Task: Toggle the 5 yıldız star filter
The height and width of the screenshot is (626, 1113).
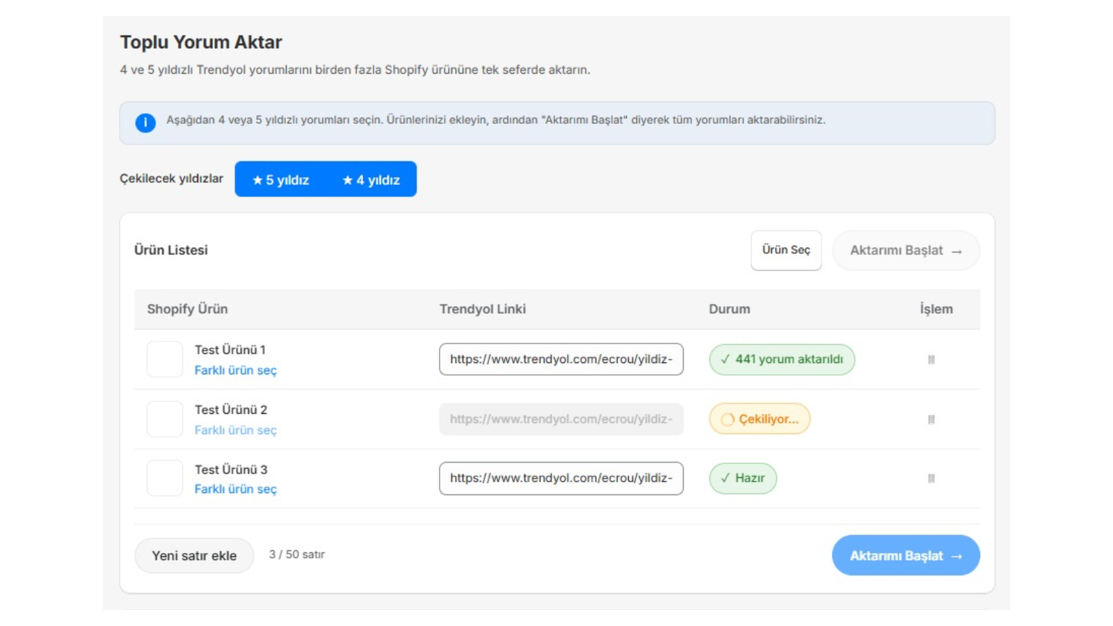Action: click(x=280, y=179)
